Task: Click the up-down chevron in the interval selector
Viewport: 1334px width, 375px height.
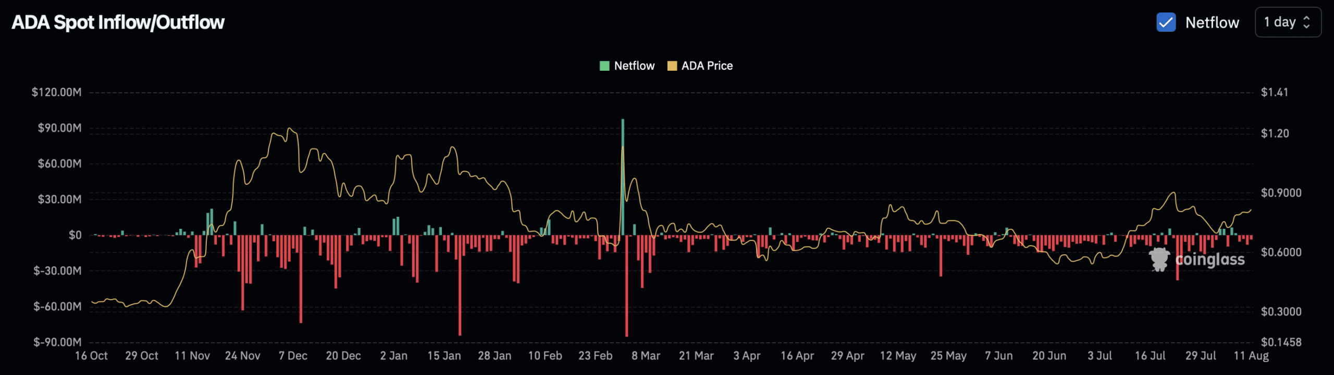Action: pyautogui.click(x=1306, y=22)
